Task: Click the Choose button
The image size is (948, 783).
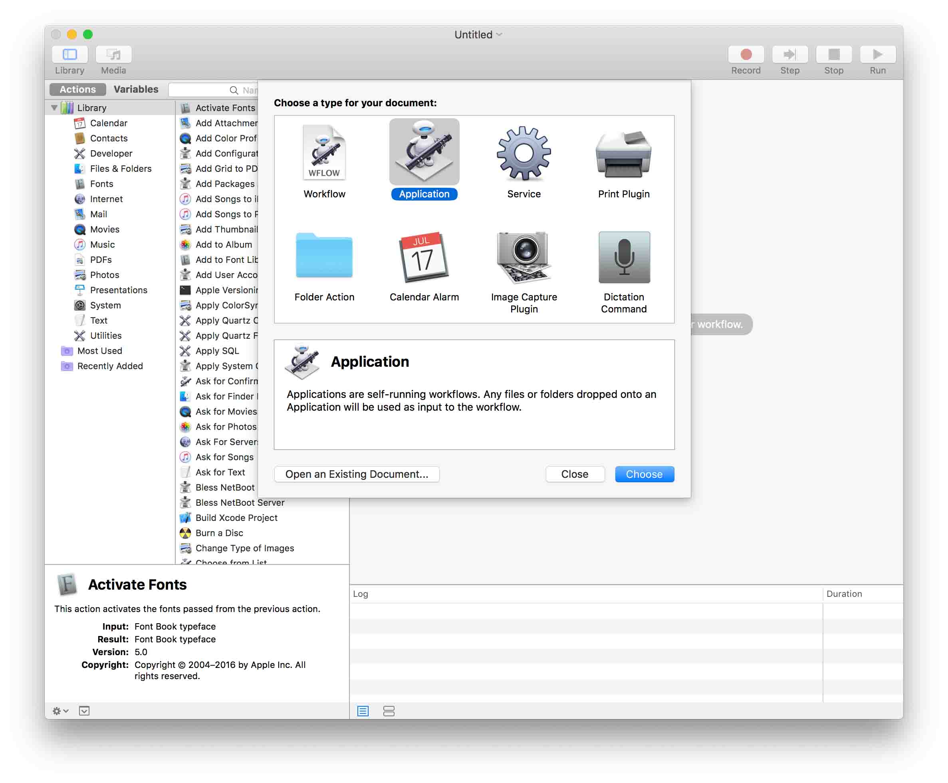Action: click(644, 474)
